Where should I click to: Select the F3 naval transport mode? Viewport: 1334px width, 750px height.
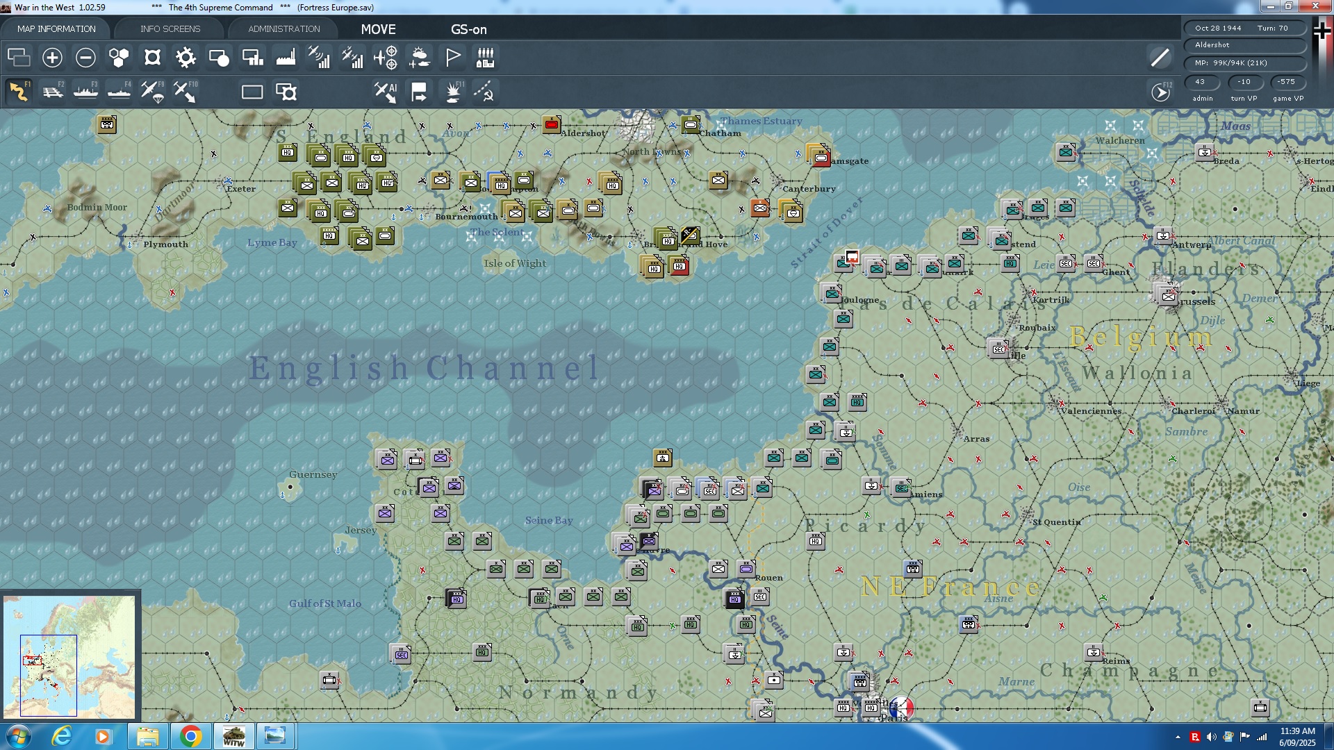[85, 92]
